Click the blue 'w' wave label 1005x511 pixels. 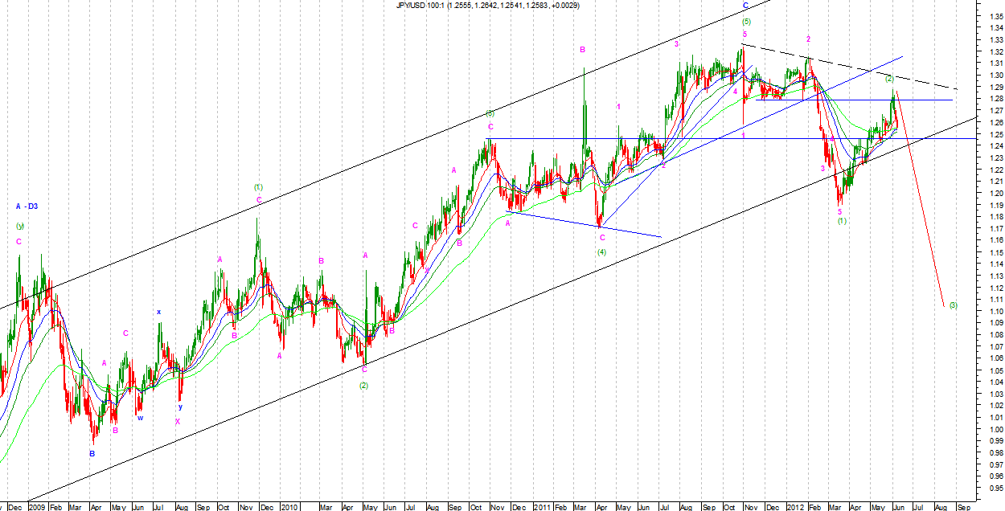140,417
